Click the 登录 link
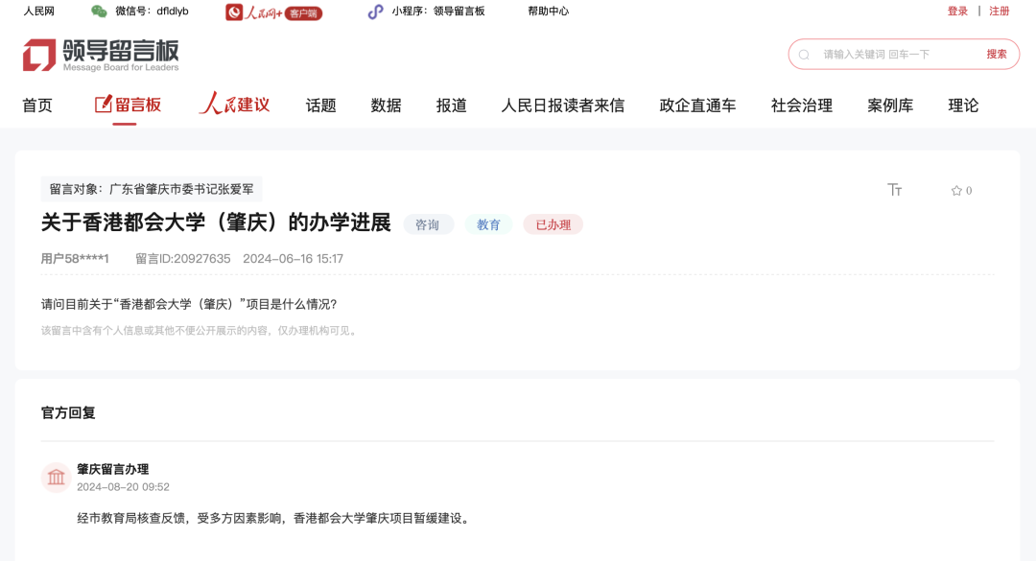This screenshot has height=561, width=1036. (956, 12)
